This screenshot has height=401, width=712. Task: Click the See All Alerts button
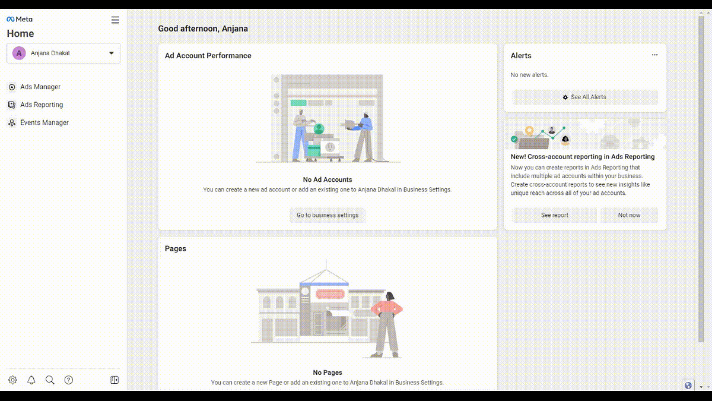(585, 97)
